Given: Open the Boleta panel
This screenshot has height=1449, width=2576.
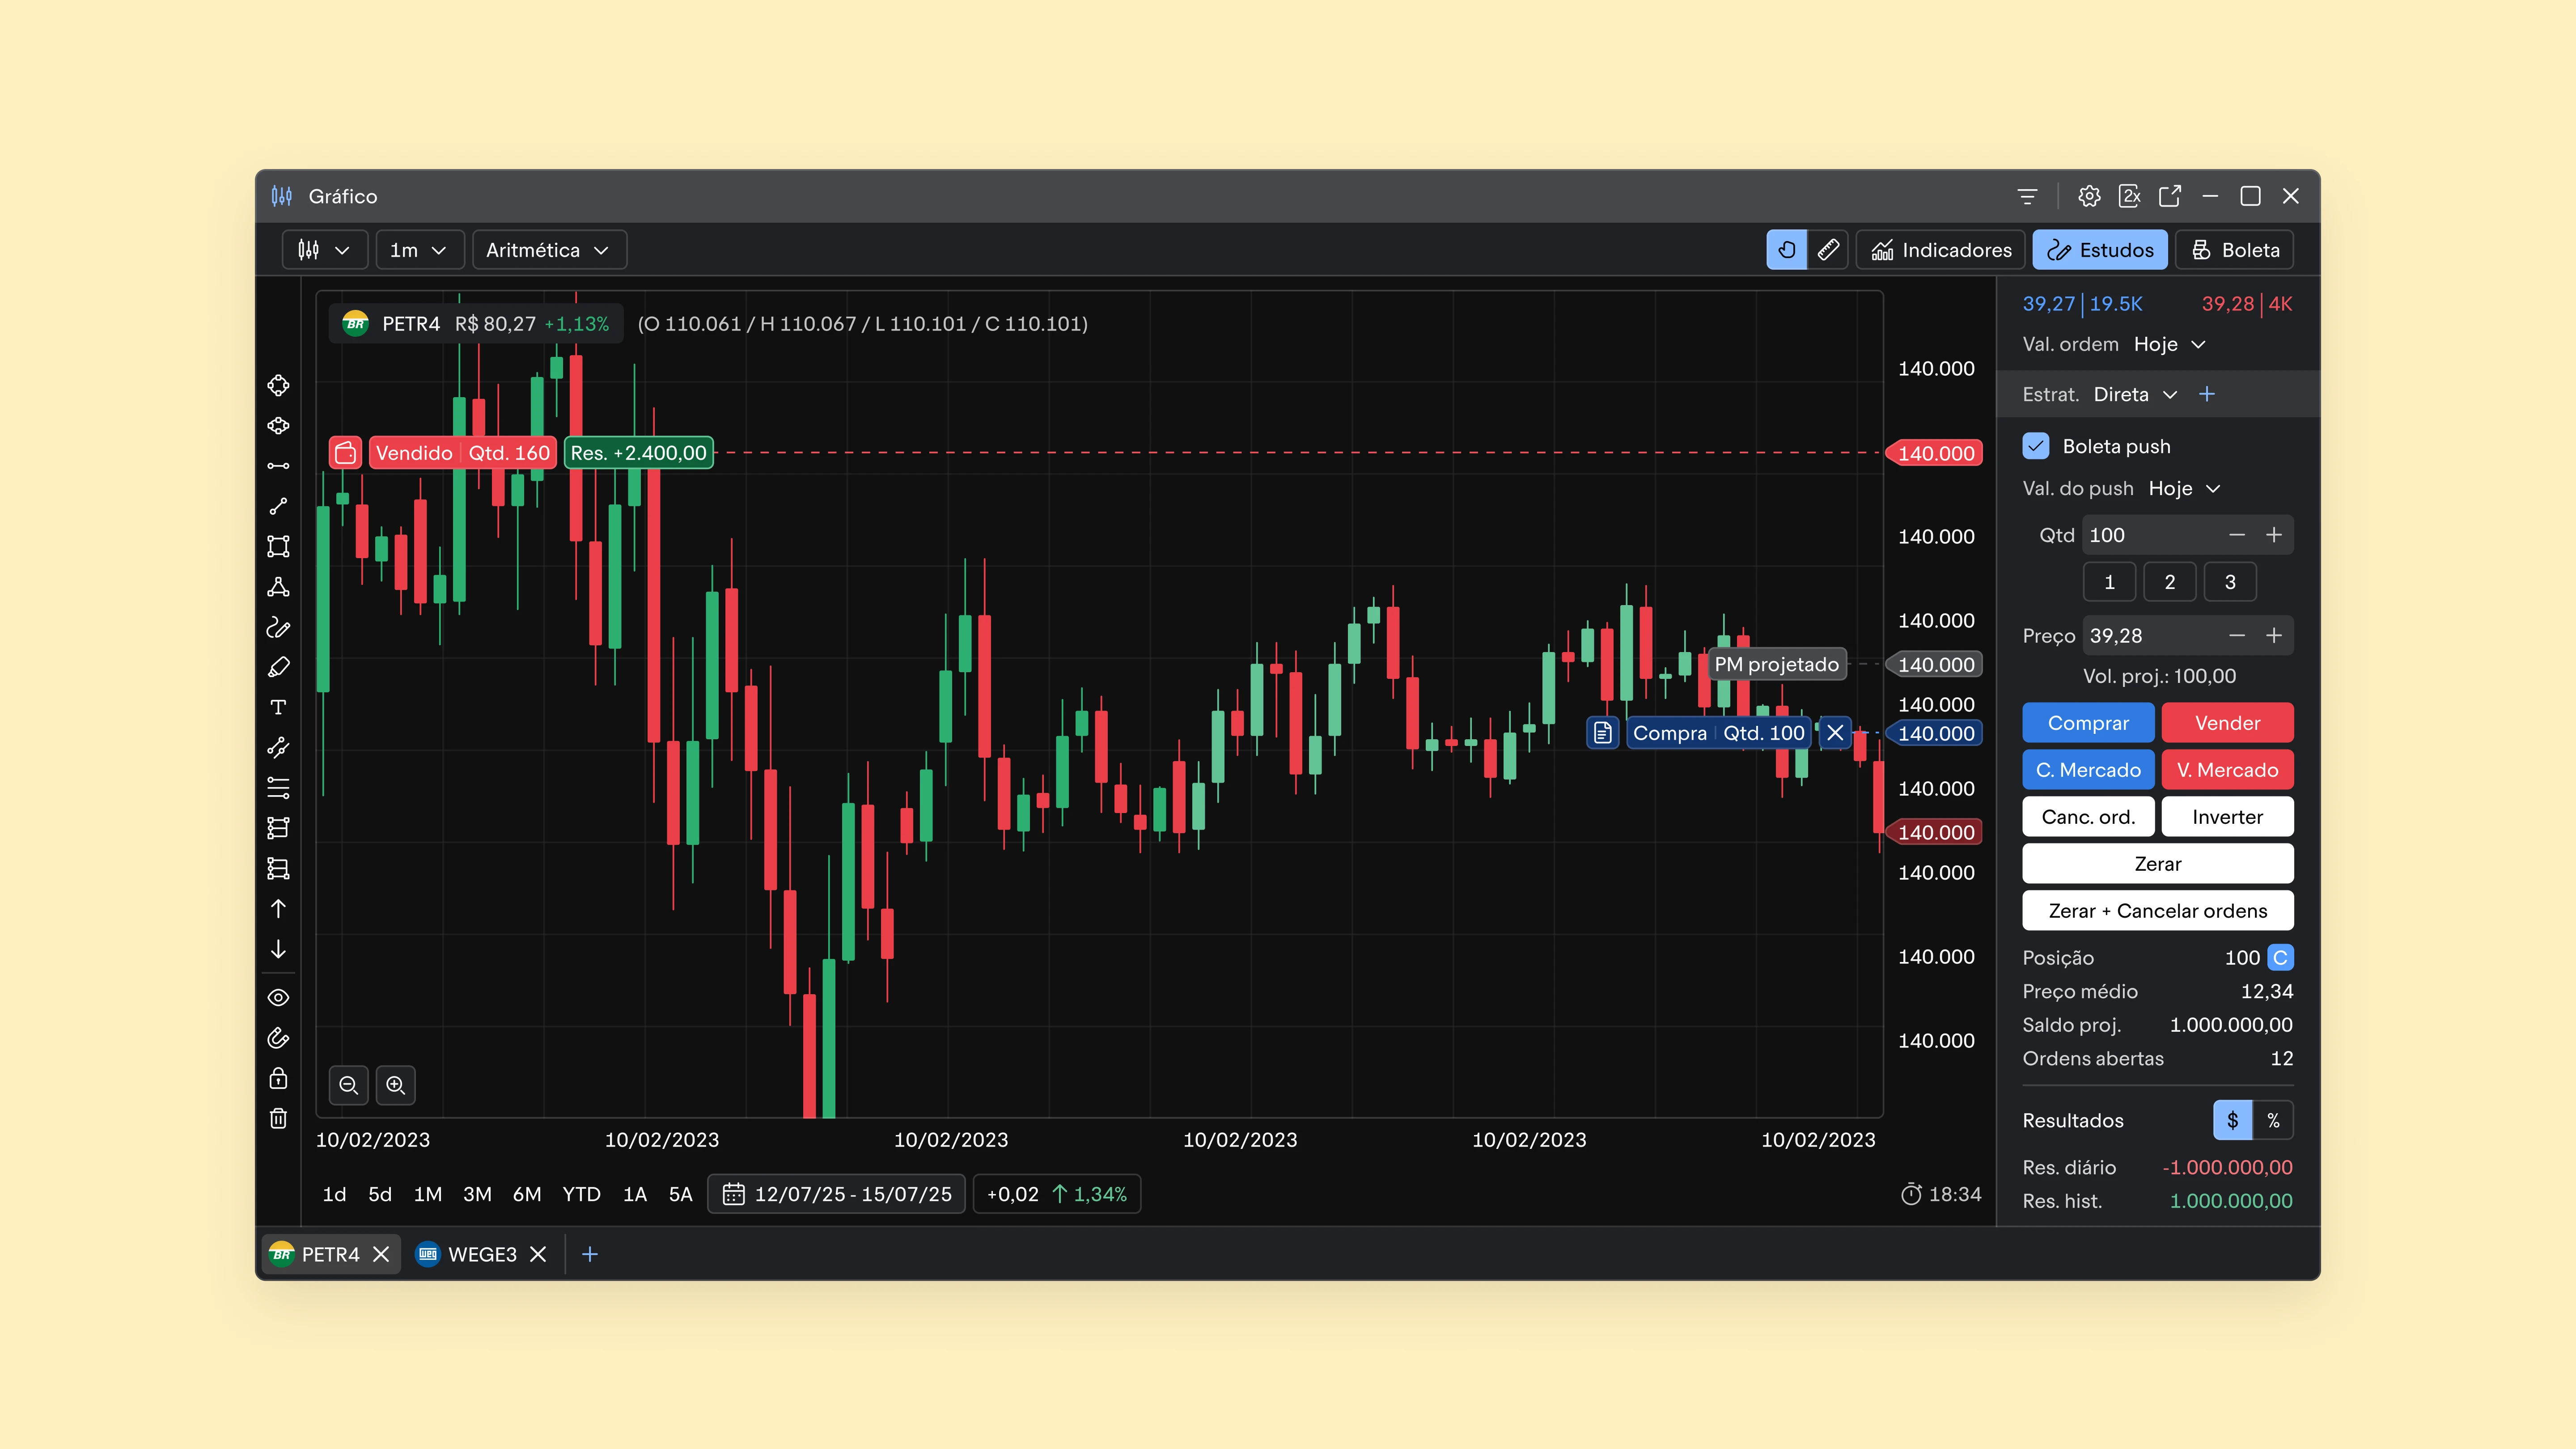Looking at the screenshot, I should (x=2234, y=250).
